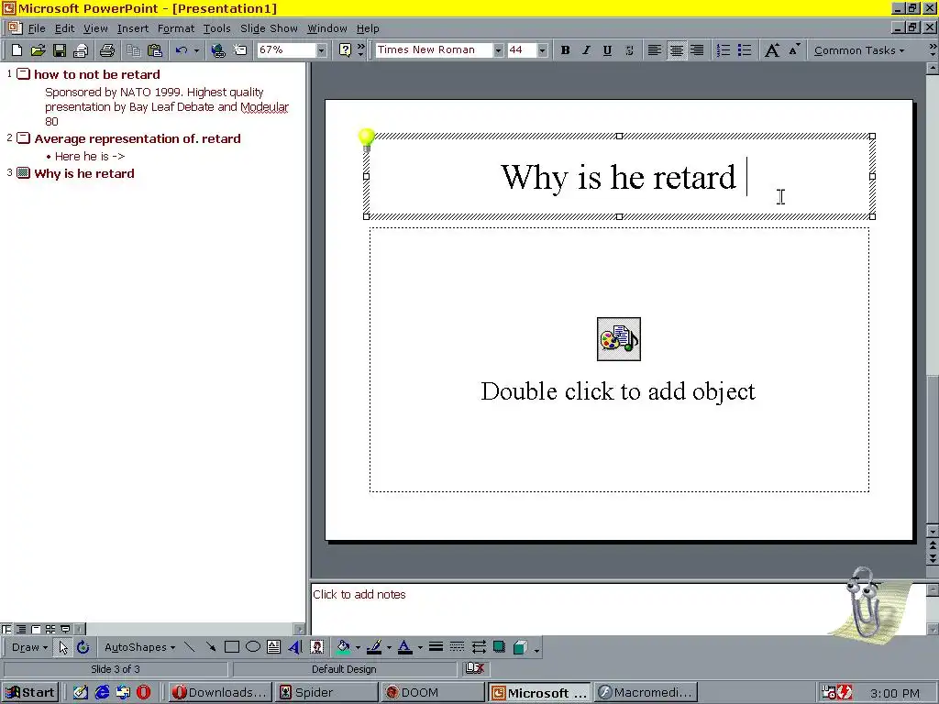This screenshot has height=704, width=939.
Task: Expand Fill Color dropdown arrow
Action: pyautogui.click(x=358, y=647)
